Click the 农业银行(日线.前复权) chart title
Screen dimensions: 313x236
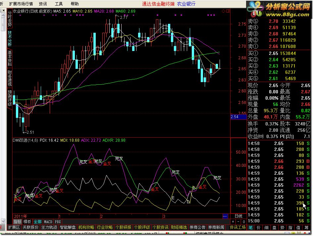coord(32,11)
